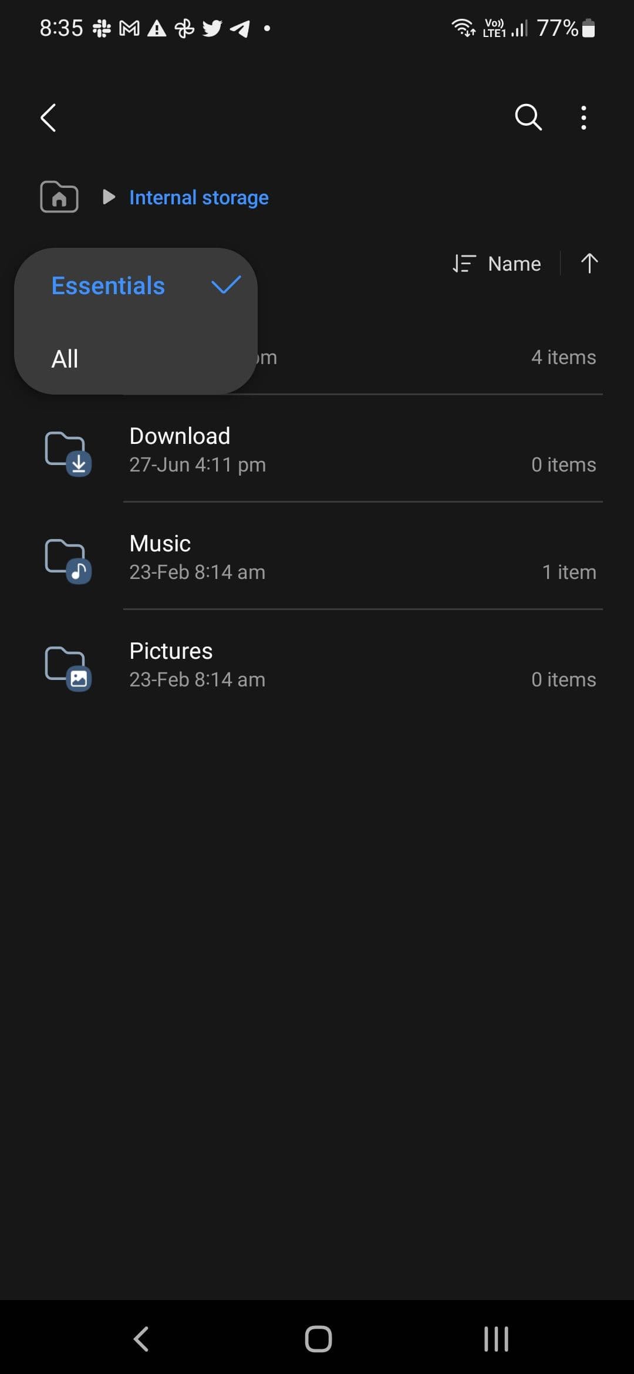Open recent apps from navigation bar
634x1374 pixels.
pos(496,1339)
